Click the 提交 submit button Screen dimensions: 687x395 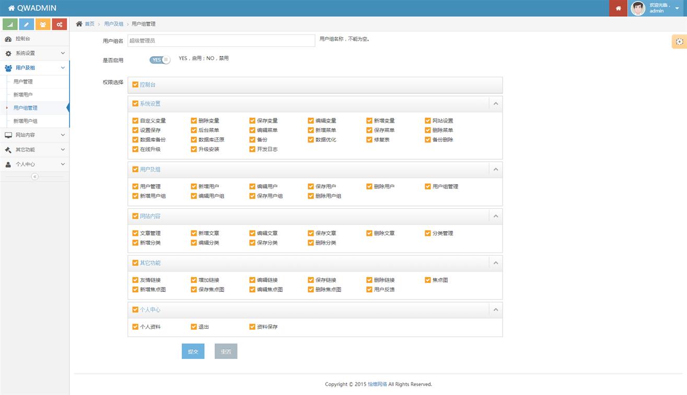click(193, 352)
